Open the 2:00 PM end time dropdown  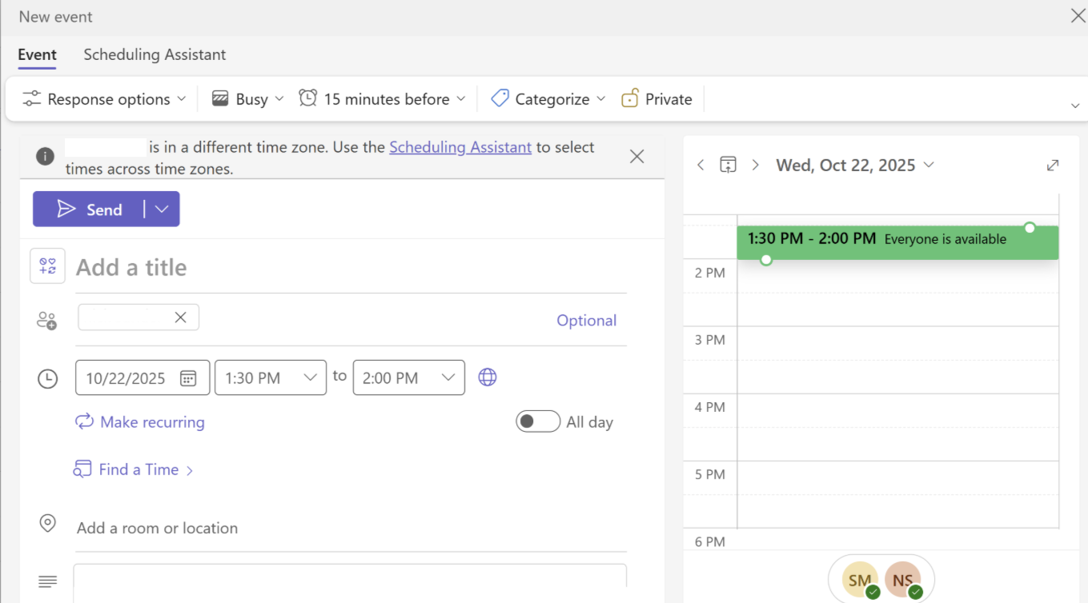(x=409, y=377)
